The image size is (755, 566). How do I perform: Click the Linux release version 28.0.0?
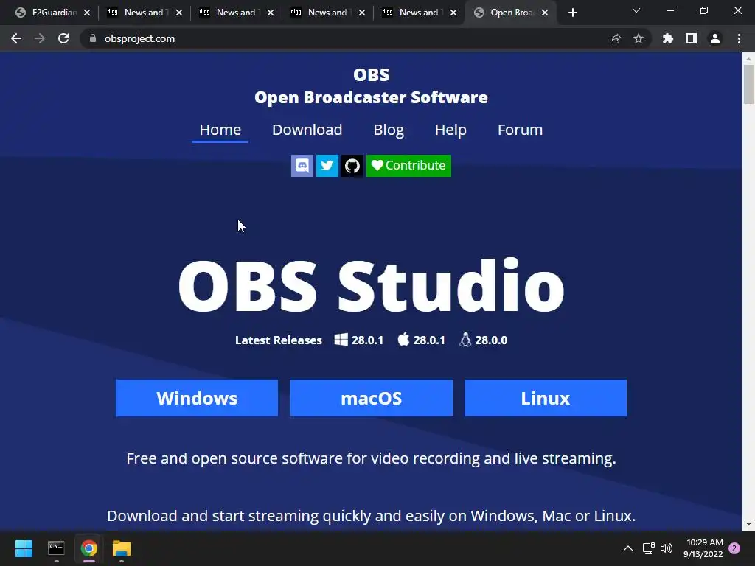[491, 340]
